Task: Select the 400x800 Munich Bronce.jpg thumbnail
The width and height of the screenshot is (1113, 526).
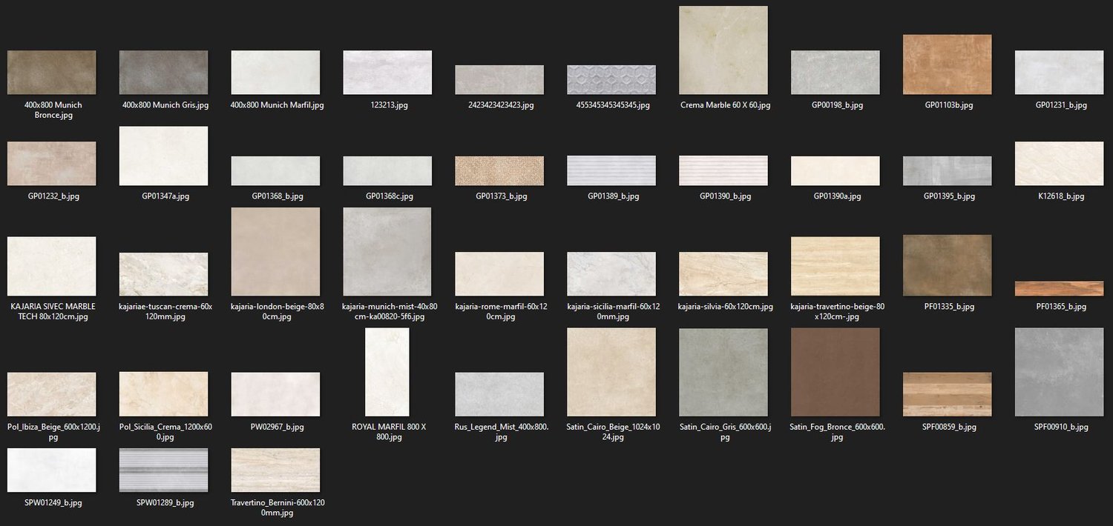Action: [x=52, y=73]
